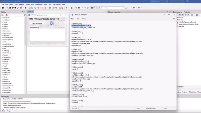Open the Refactor menu
This screenshot has width=201, height=113.
click(22, 4)
